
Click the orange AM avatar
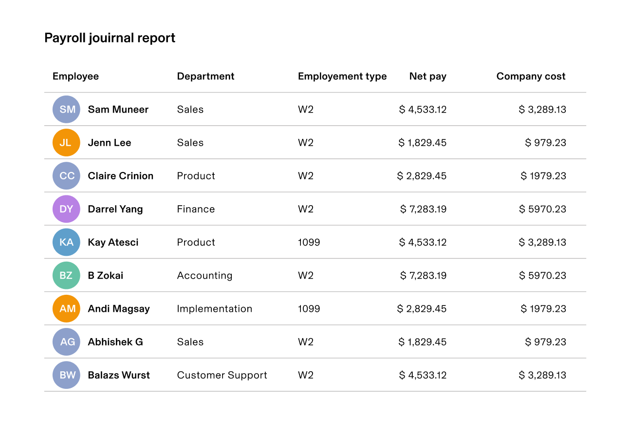[66, 308]
